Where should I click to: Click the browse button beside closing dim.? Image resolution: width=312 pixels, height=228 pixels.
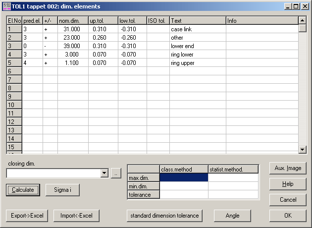[x=115, y=173]
